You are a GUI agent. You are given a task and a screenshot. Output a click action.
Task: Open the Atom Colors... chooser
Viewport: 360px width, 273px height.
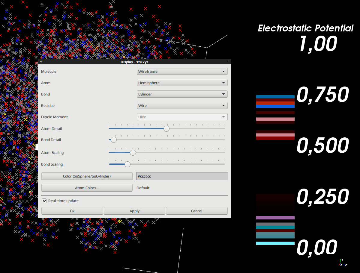click(87, 188)
